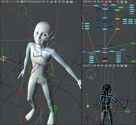Toggle the camera icon in Schematic viewport toolbar
This screenshot has width=136, height=125.
pos(126,2)
